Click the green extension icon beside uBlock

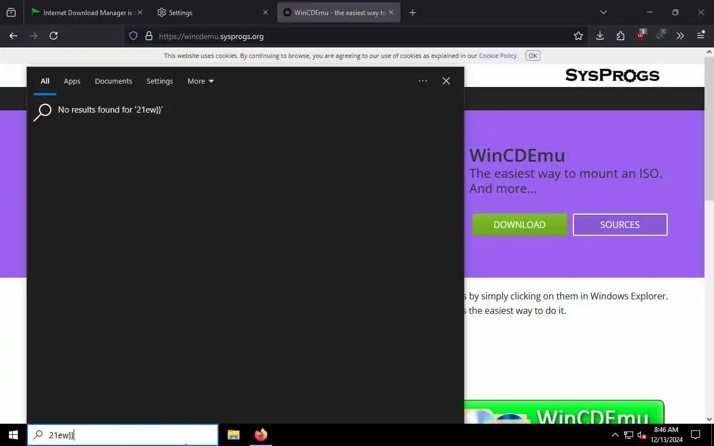(661, 35)
